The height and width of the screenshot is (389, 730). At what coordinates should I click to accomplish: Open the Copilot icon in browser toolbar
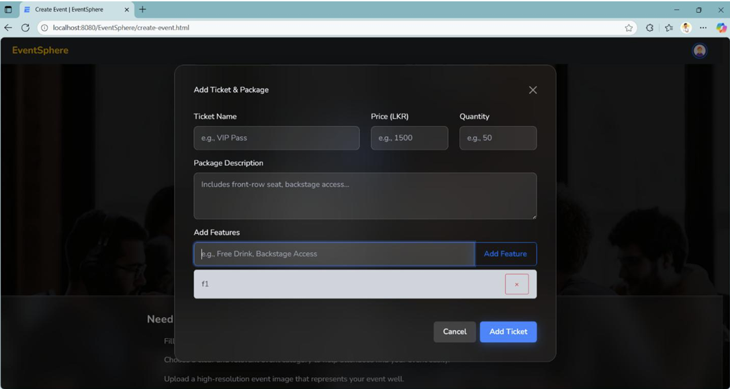pyautogui.click(x=721, y=27)
